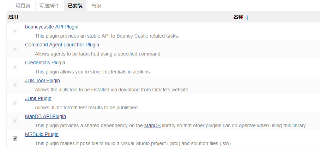This screenshot has width=320, height=149.
Task: Toggle the MapDB API Plugin checkbox
Action: (x=15, y=121)
